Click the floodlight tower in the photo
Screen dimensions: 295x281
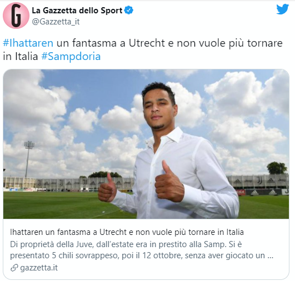(x=28, y=159)
